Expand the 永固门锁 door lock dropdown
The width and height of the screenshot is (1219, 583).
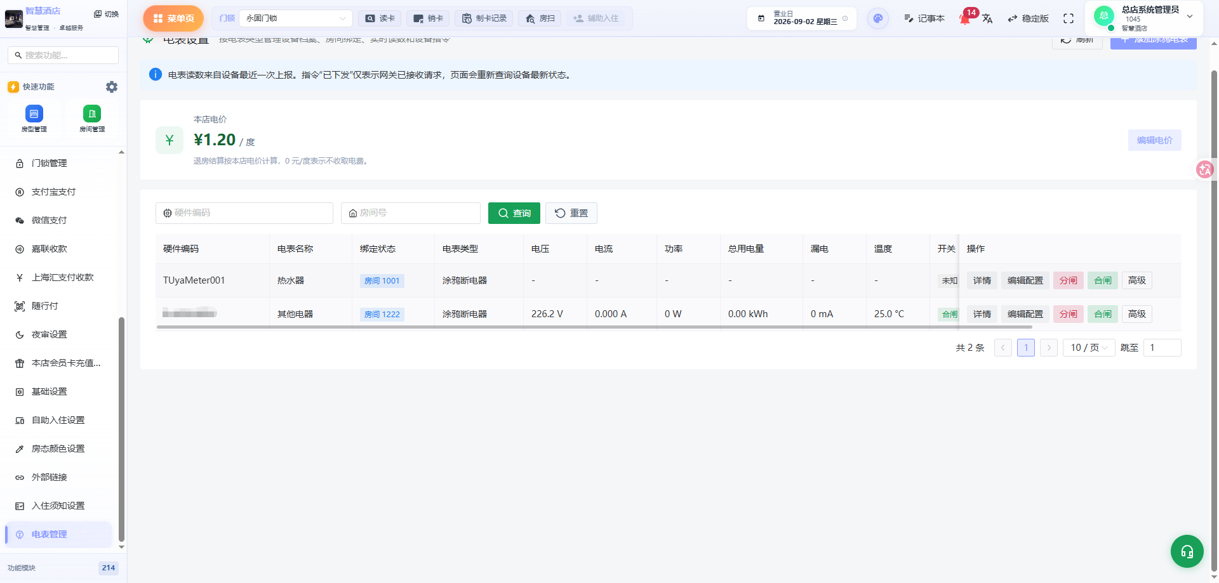[x=296, y=18]
